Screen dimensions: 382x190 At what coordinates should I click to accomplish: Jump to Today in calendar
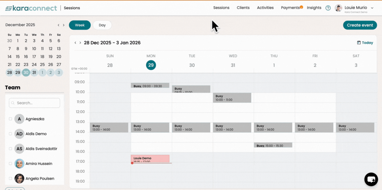pyautogui.click(x=365, y=43)
